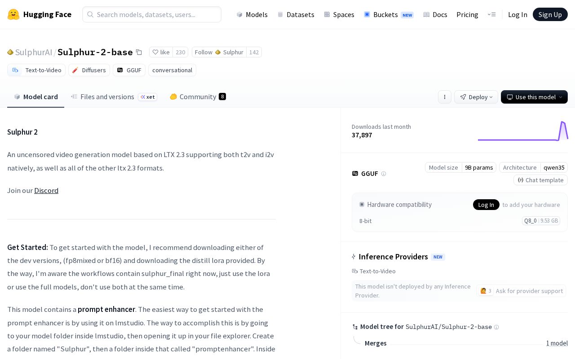Click the Sign Up button
Screen dimensions: 575x359
pyautogui.click(x=550, y=14)
